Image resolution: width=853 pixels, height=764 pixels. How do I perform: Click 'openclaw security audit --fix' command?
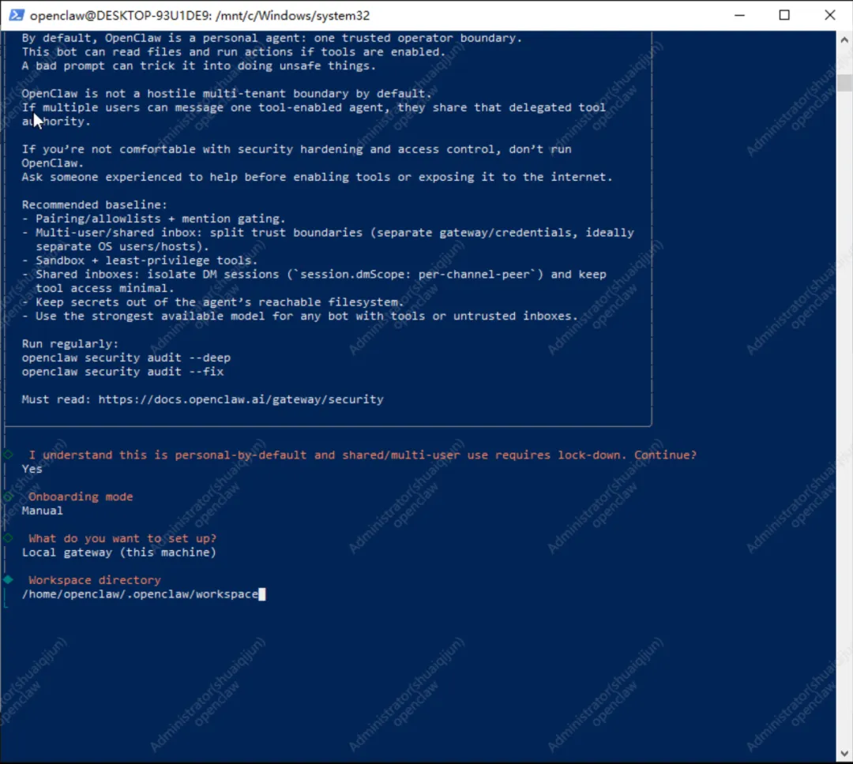(x=123, y=372)
